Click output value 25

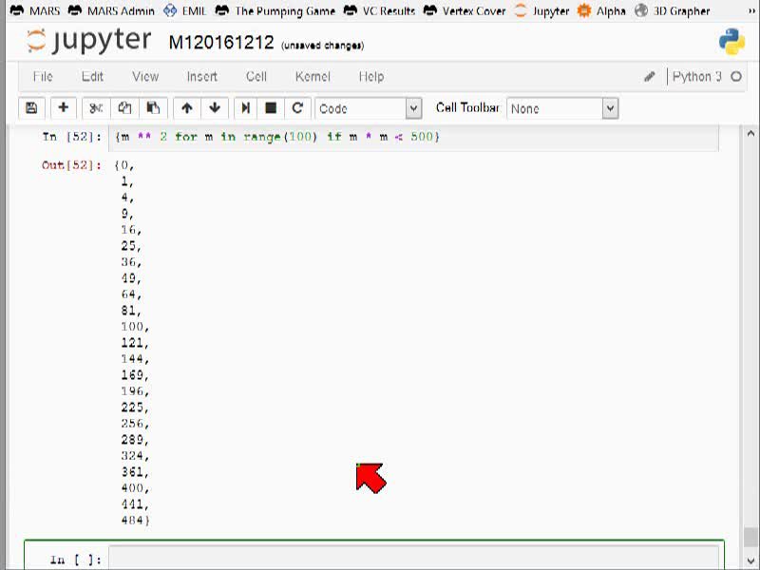[x=128, y=246]
